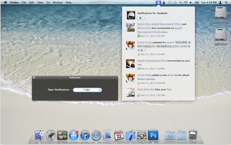This screenshot has width=231, height=145.
Task: Select the Macintosh HD desktop drive
Action: click(x=221, y=15)
